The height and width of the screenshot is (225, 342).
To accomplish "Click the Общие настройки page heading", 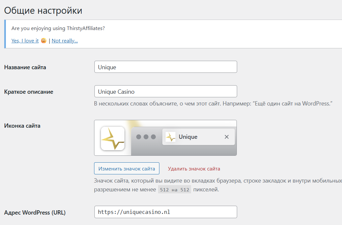I will coord(43,10).
